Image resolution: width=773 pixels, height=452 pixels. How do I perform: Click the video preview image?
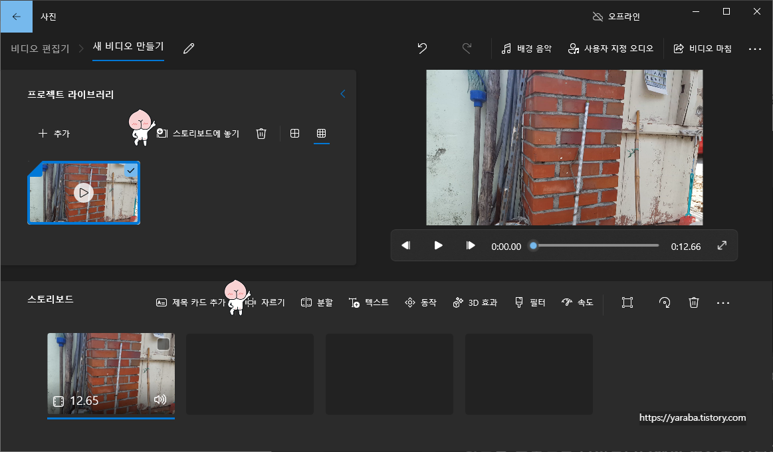pos(564,148)
